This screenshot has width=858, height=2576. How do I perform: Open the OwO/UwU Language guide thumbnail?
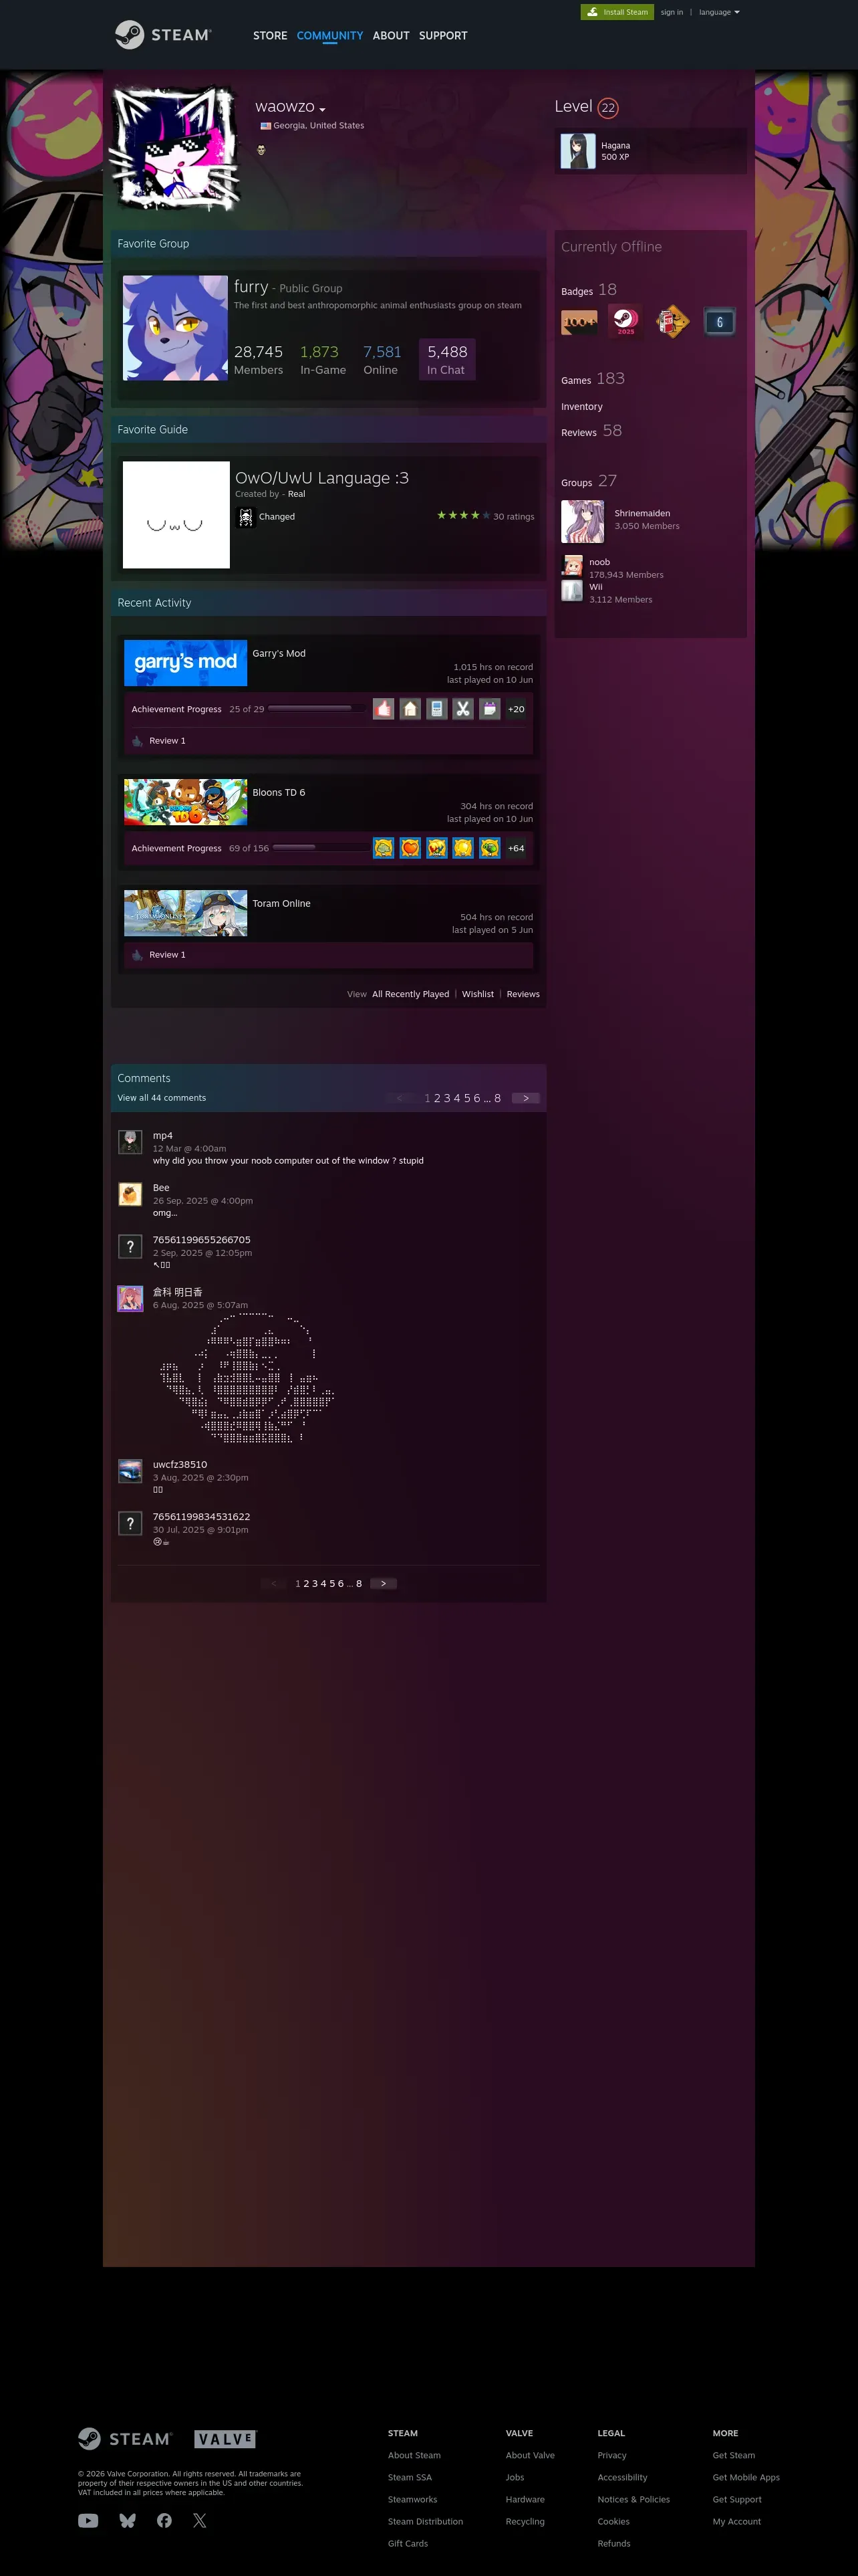pyautogui.click(x=176, y=515)
